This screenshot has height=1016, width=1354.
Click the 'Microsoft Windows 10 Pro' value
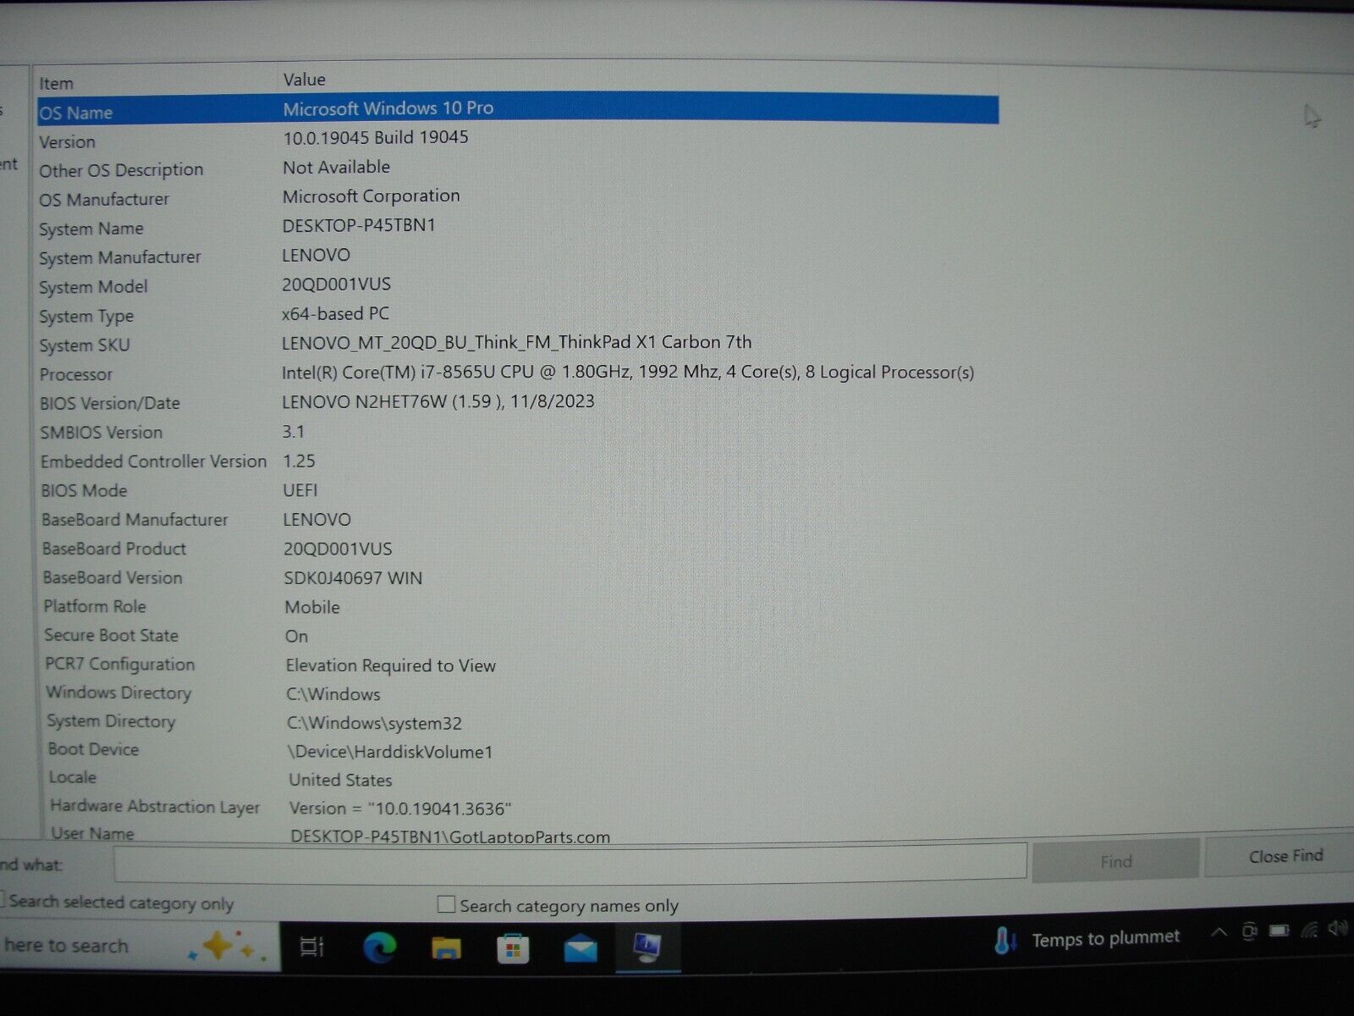(x=388, y=108)
